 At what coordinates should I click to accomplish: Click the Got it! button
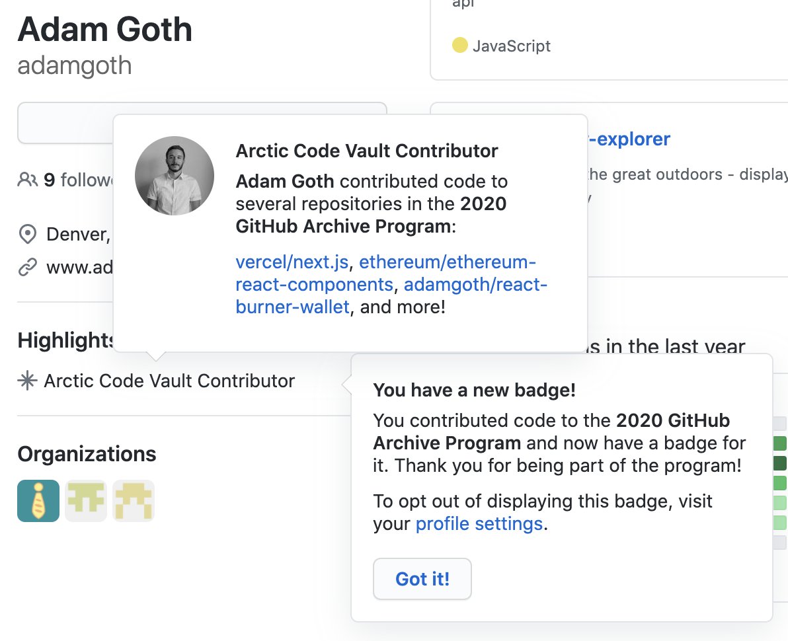pos(422,579)
